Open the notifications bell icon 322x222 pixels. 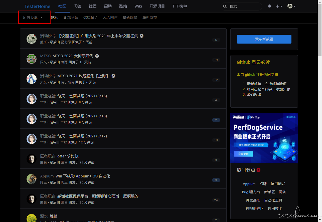pyautogui.click(x=269, y=6)
